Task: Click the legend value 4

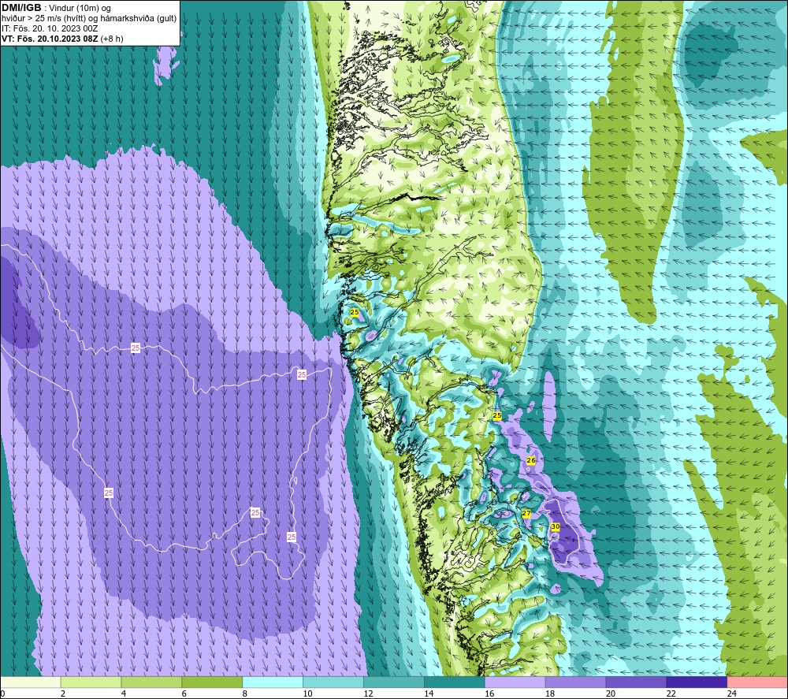Action: [x=124, y=693]
